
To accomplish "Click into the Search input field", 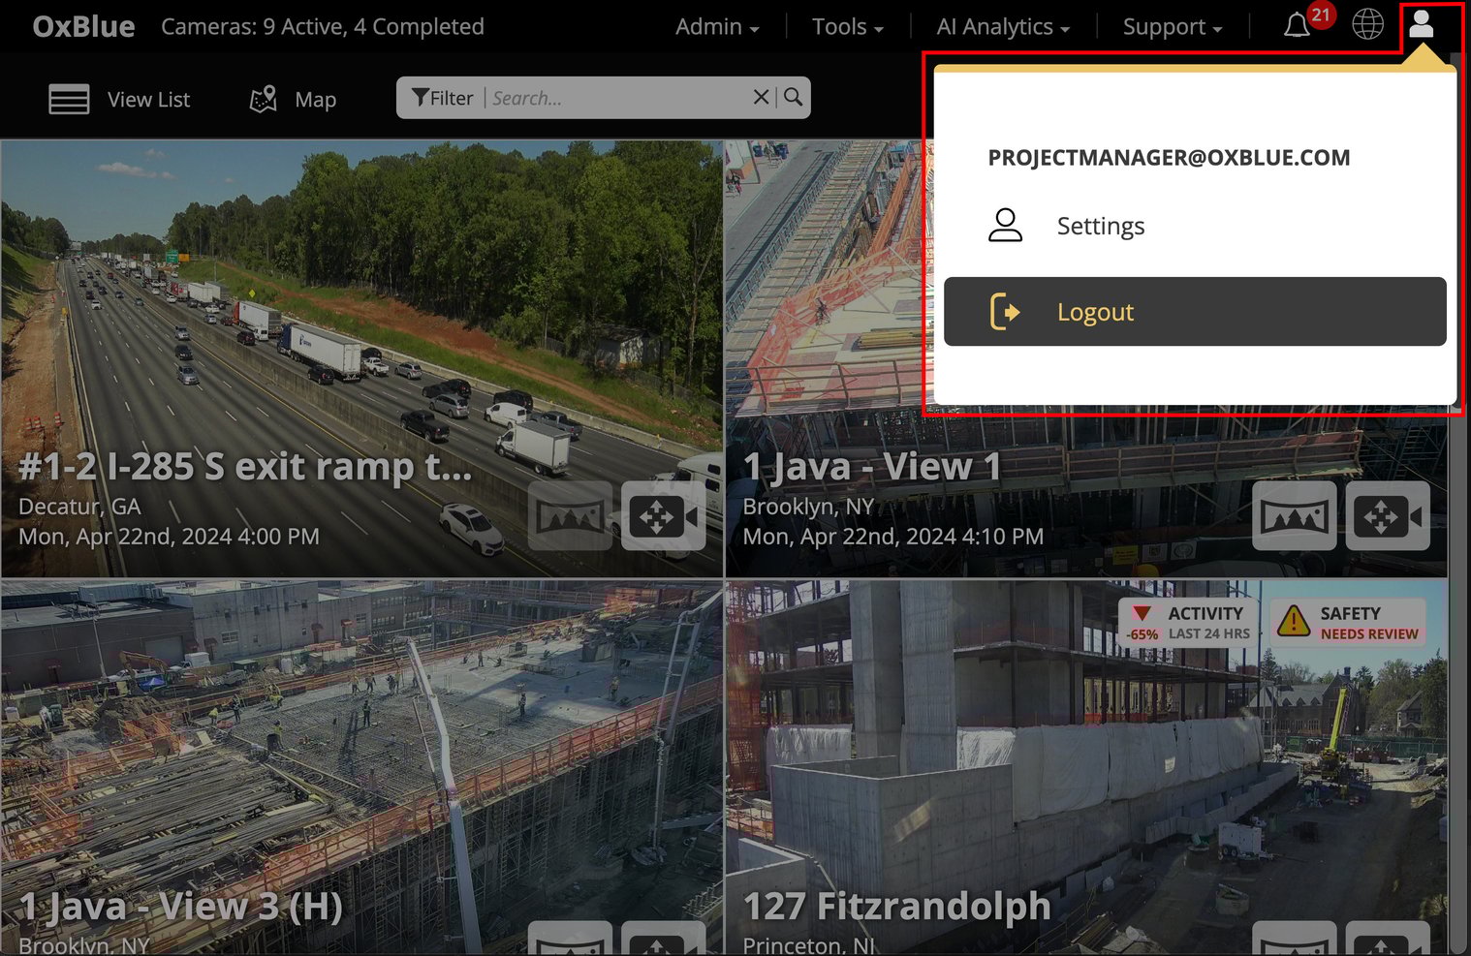I will pos(617,98).
